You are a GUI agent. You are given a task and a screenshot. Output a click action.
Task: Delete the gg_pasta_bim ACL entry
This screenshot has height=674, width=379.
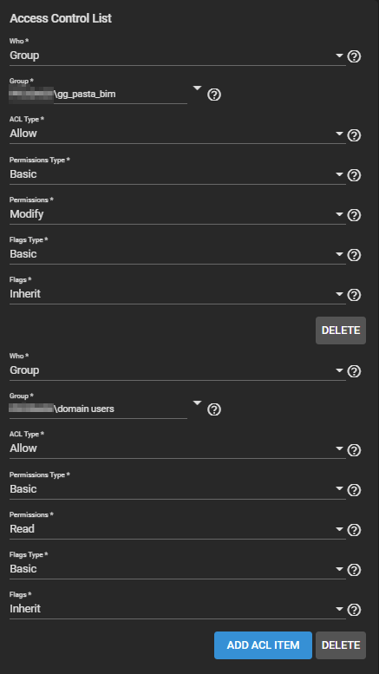coord(341,330)
